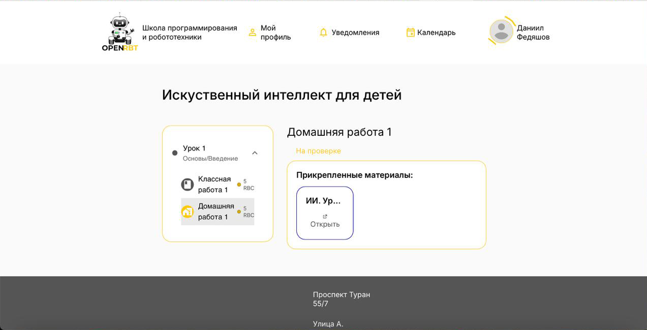Click the external-link icon above Открыть

pos(325,217)
